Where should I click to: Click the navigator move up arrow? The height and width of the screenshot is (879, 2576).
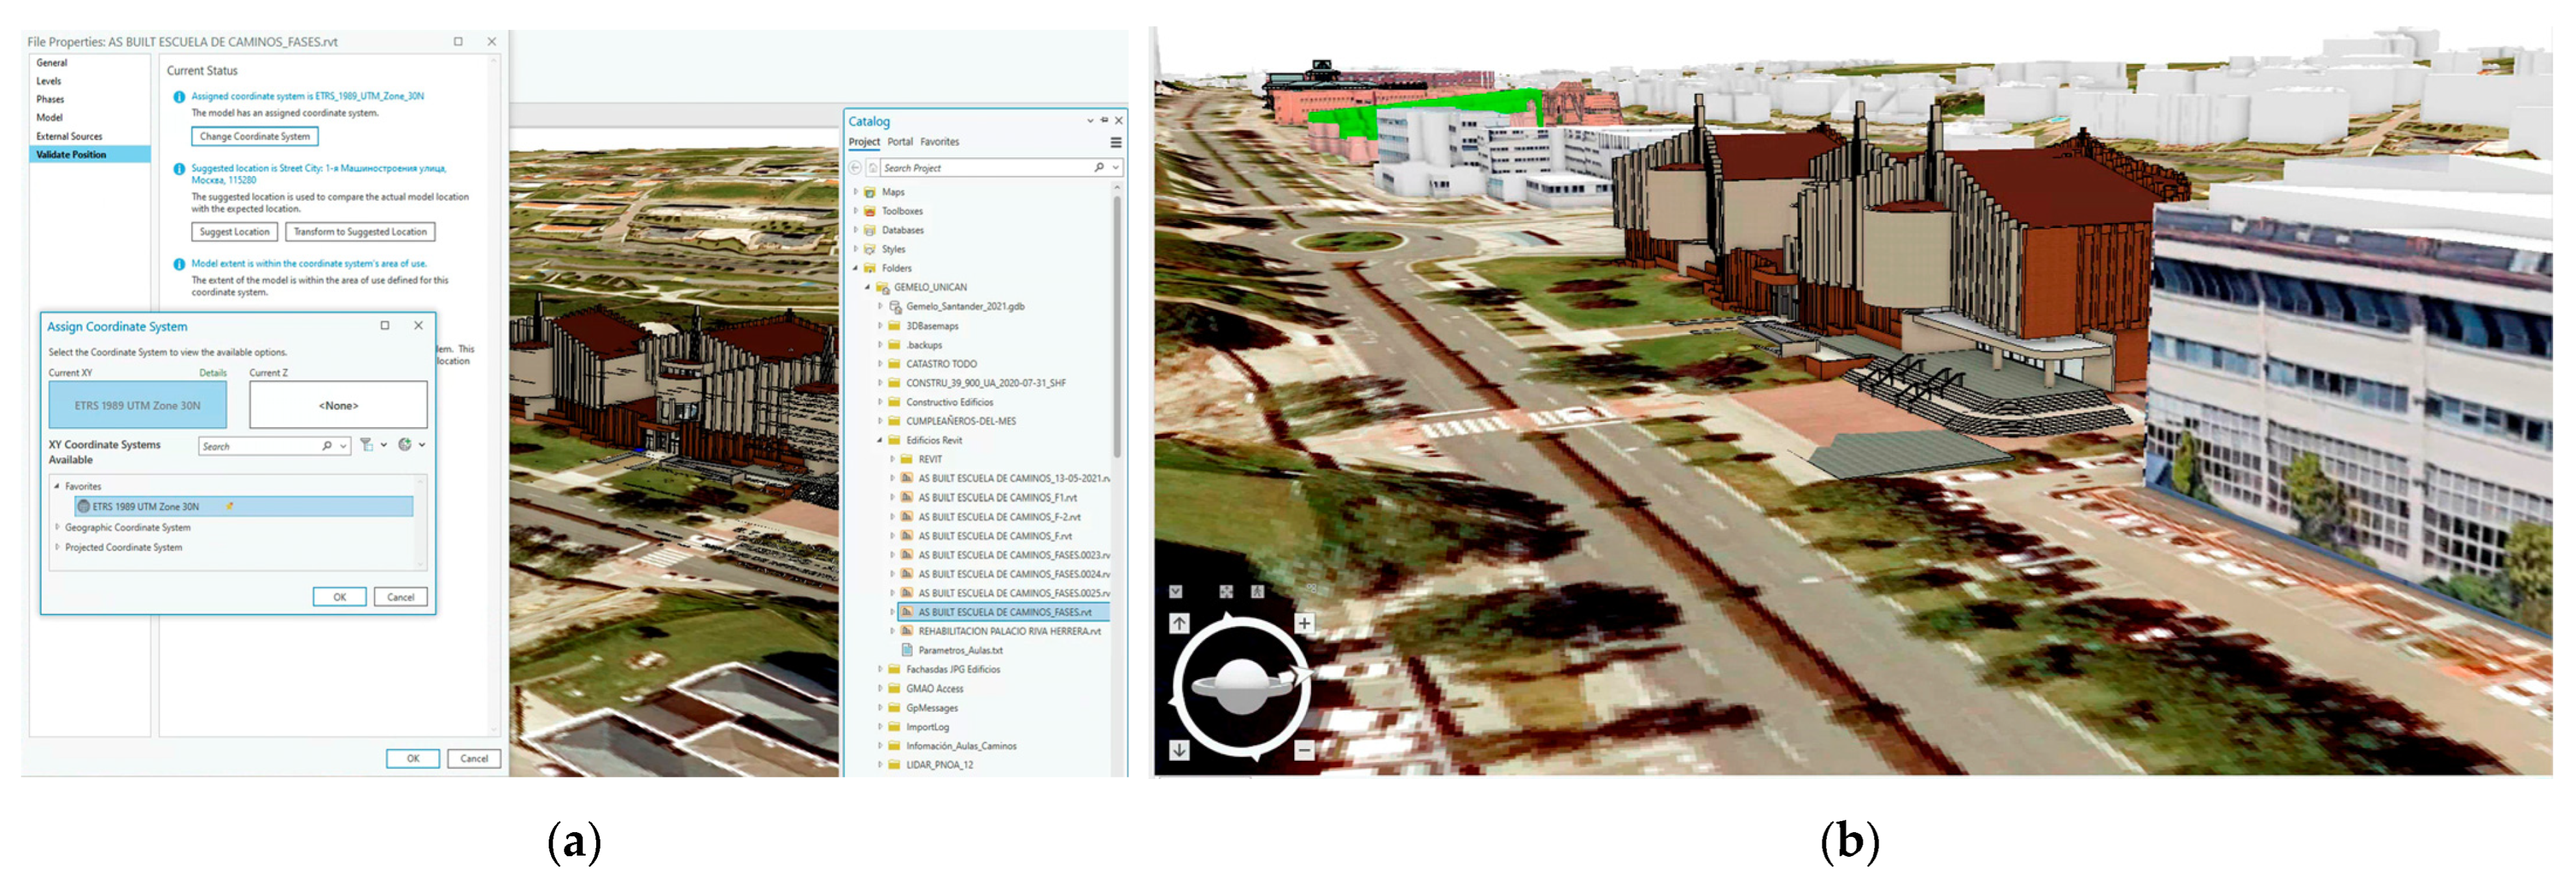point(1179,623)
